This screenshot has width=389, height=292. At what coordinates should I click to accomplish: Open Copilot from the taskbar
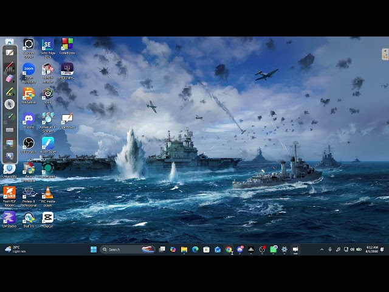click(x=173, y=249)
